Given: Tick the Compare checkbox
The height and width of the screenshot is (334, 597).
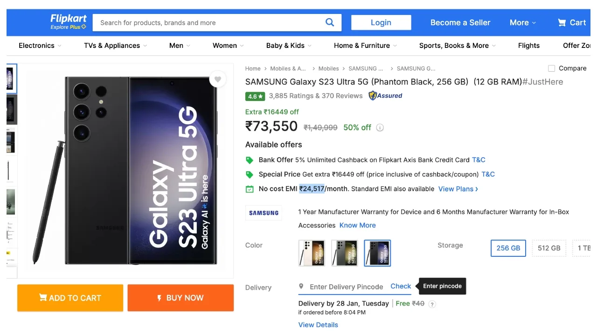Looking at the screenshot, I should [552, 68].
